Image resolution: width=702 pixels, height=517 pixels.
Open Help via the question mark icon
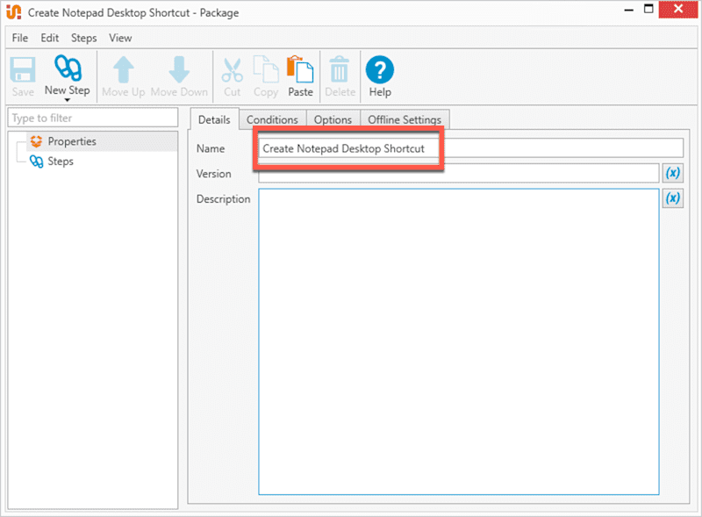380,69
